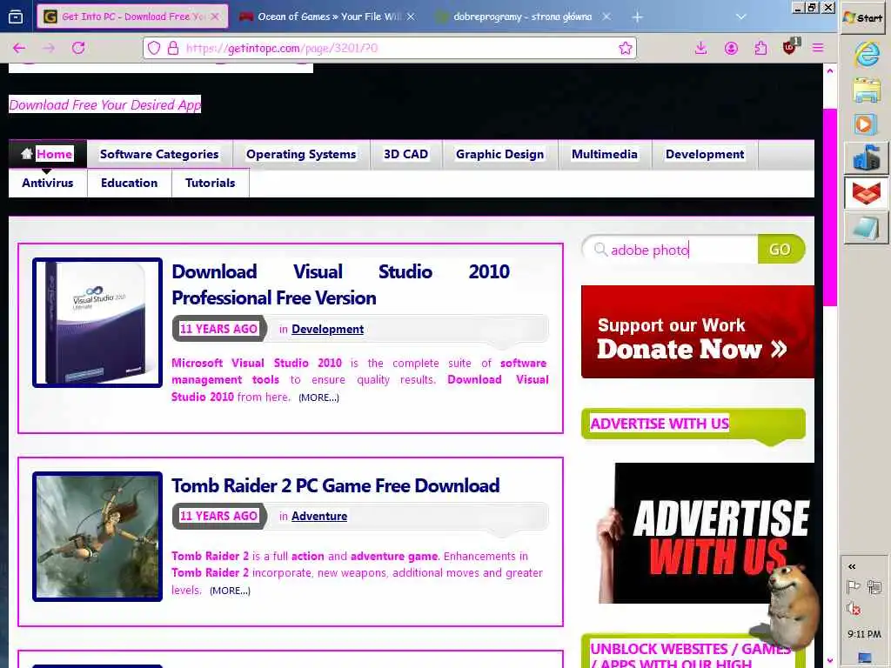Viewport: 891px width, 668px height.
Task: Click the Action Center flag tray icon
Action: pos(853,586)
